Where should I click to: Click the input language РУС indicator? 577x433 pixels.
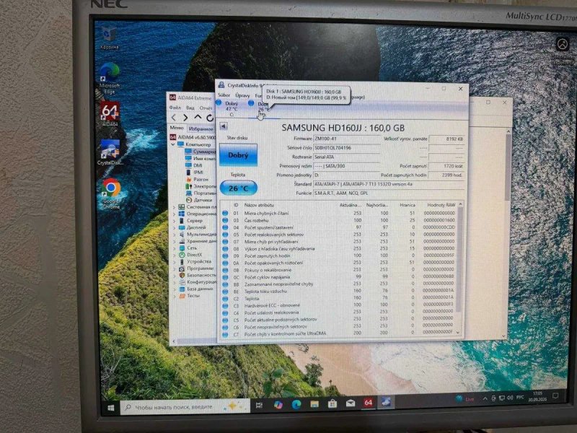pyautogui.click(x=519, y=398)
